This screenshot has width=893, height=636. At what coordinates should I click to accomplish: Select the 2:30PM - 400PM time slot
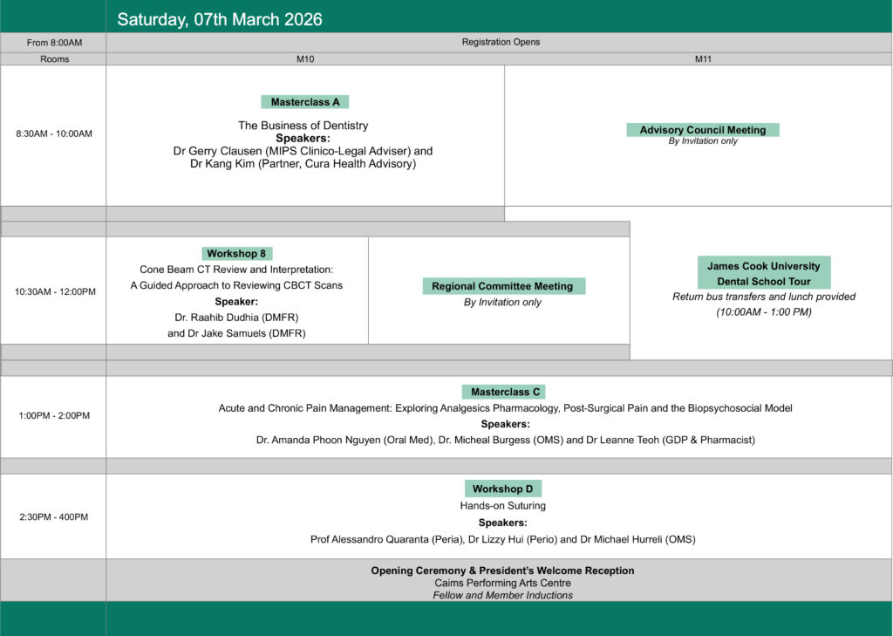tap(54, 517)
